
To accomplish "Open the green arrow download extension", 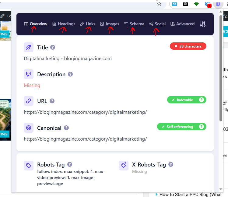I will click(196, 4).
